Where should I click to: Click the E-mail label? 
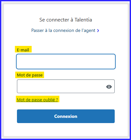(x=23, y=50)
